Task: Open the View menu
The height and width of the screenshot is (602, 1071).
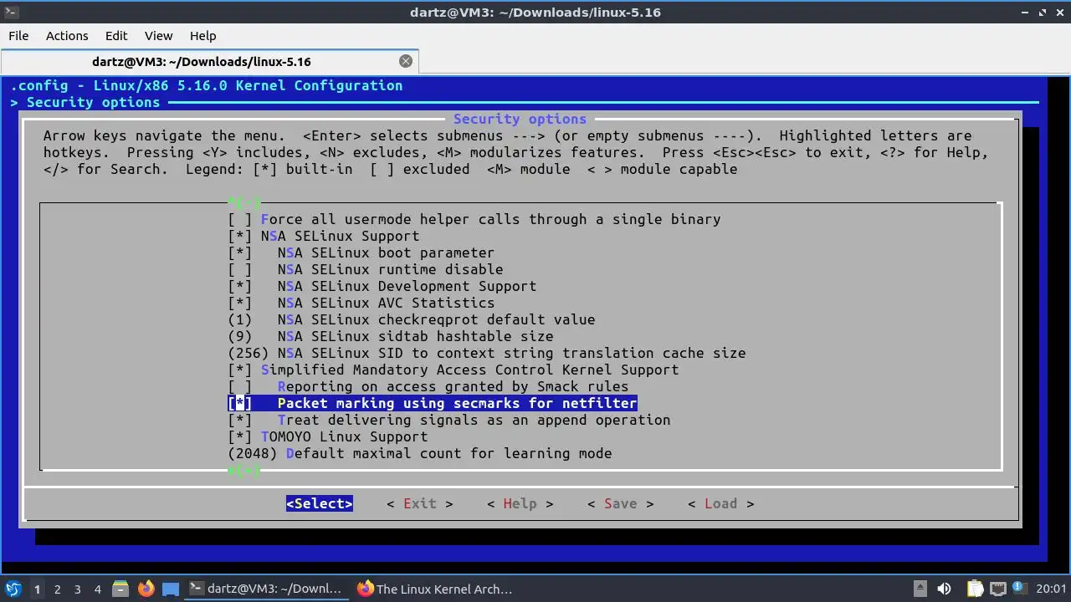Action: point(158,36)
